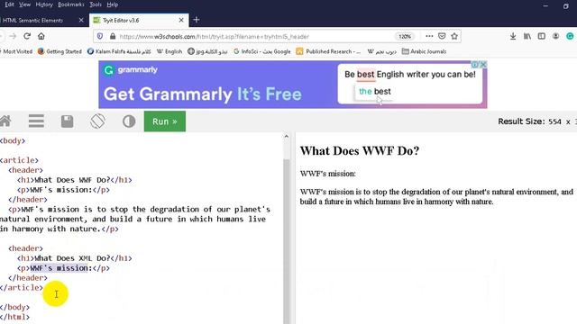Close the Tryit Editor v3.6 tab
The height and width of the screenshot is (324, 577).
(181, 20)
